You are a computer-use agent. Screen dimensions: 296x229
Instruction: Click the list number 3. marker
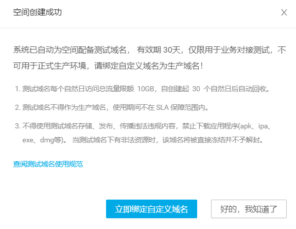click(x=18, y=126)
